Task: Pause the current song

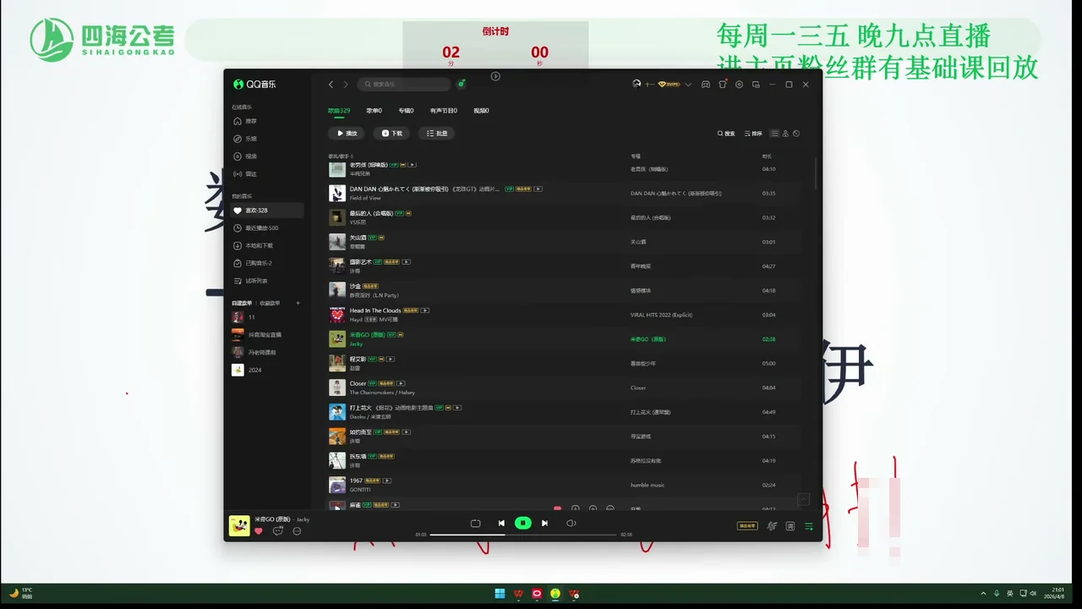Action: click(x=523, y=524)
